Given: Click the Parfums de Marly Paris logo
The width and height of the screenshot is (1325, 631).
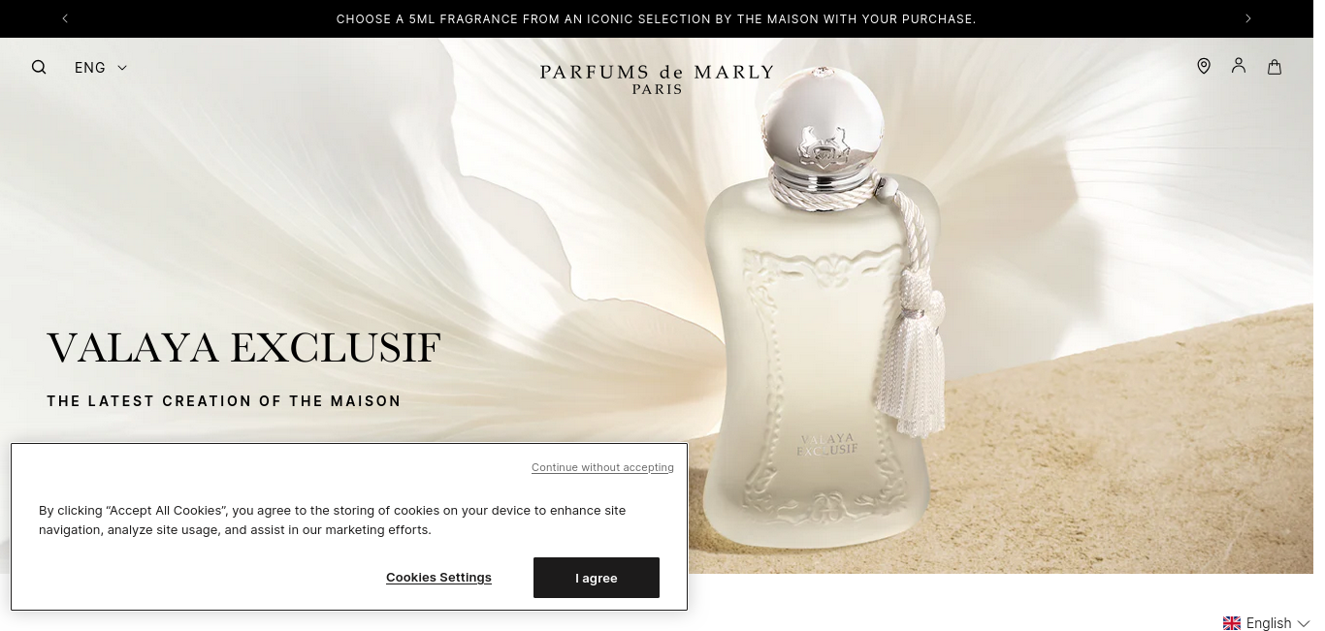Looking at the screenshot, I should (657, 79).
